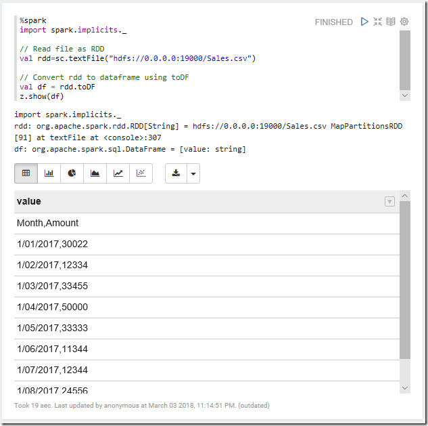This screenshot has width=428, height=426.
Task: Place cursor on the z.show(df) code line
Action: pyautogui.click(x=41, y=97)
